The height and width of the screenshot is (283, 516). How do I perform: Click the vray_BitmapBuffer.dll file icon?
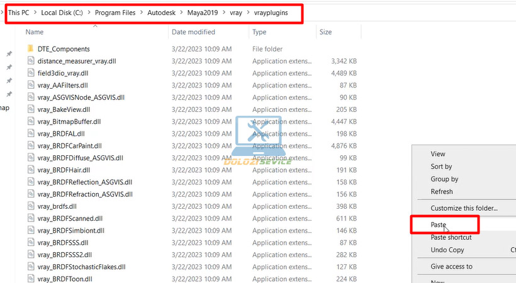pos(31,121)
